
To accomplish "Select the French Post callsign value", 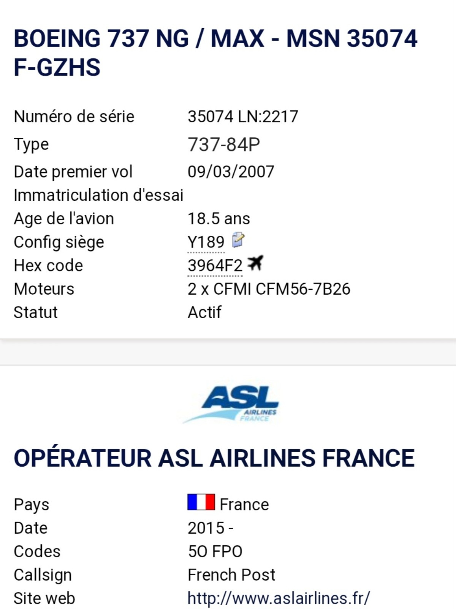I will (x=231, y=575).
